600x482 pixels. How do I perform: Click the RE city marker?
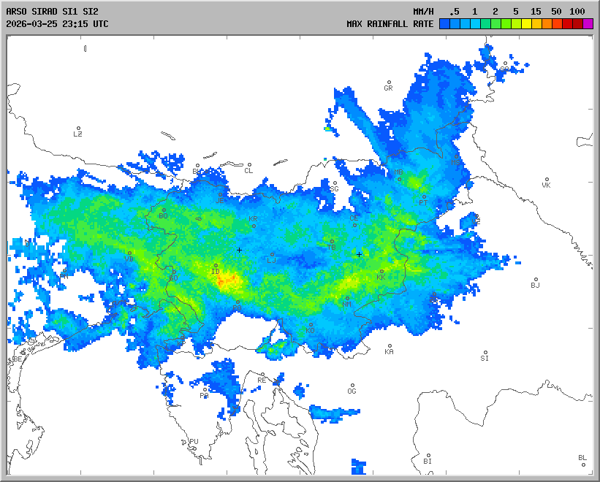point(262,375)
